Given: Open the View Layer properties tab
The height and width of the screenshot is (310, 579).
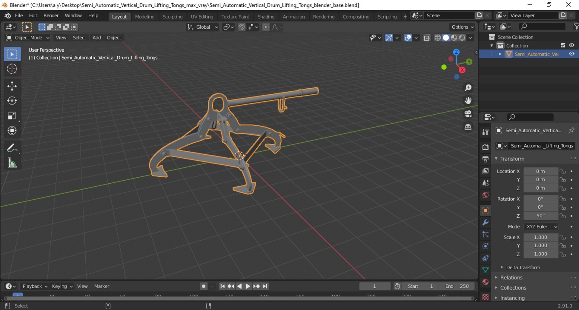Looking at the screenshot, I should click(485, 171).
